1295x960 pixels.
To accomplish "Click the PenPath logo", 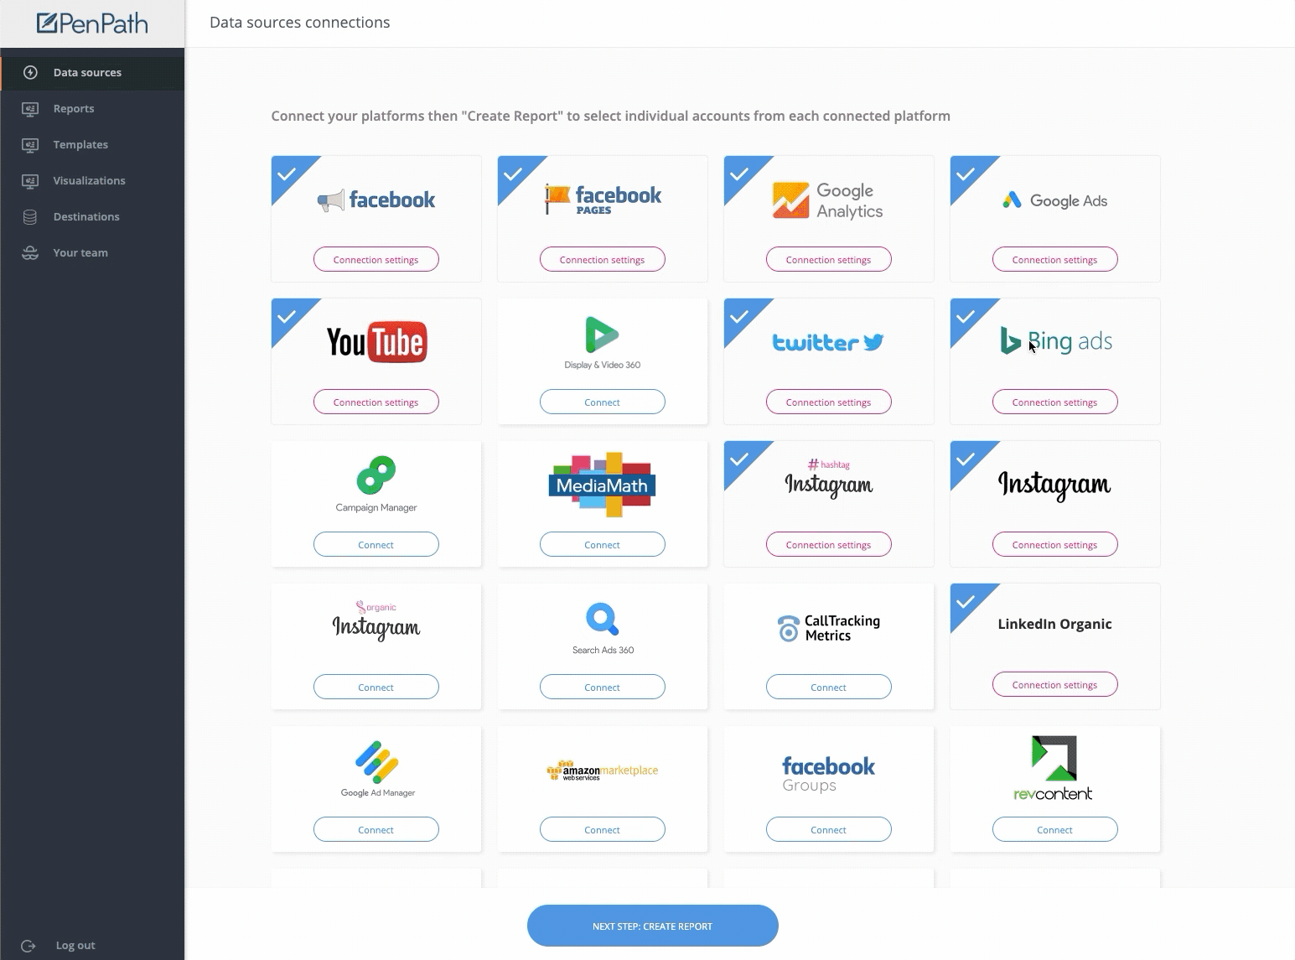I will 92,23.
